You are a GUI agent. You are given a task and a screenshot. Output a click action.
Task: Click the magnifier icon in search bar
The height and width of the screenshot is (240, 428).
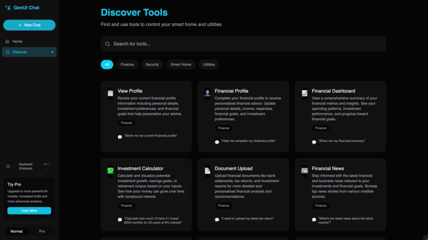pos(108,44)
